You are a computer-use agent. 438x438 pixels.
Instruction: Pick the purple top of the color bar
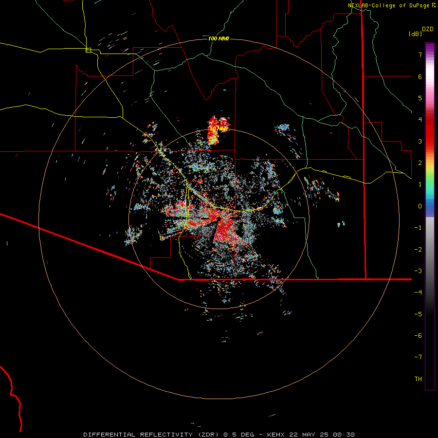point(430,48)
